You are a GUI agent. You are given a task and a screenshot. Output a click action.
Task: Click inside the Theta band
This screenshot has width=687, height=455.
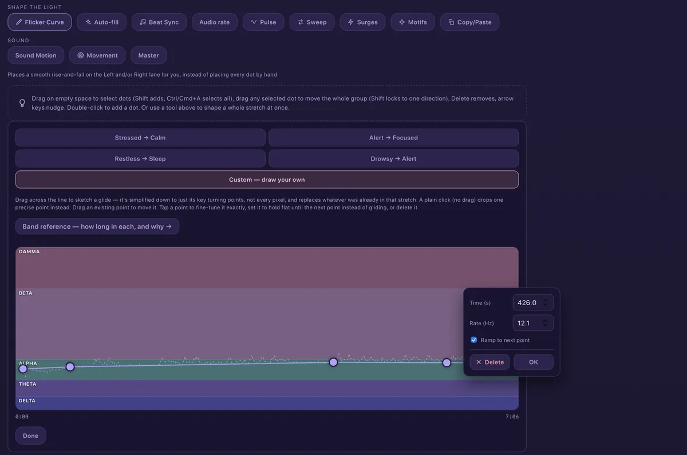coord(267,388)
